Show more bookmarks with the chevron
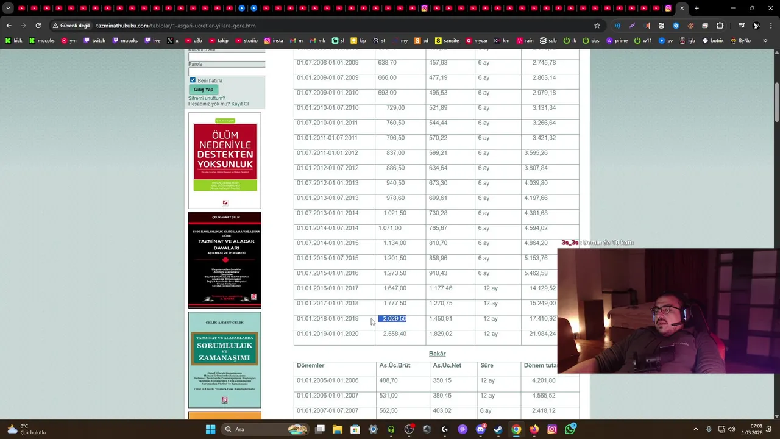The width and height of the screenshot is (780, 439). click(767, 41)
